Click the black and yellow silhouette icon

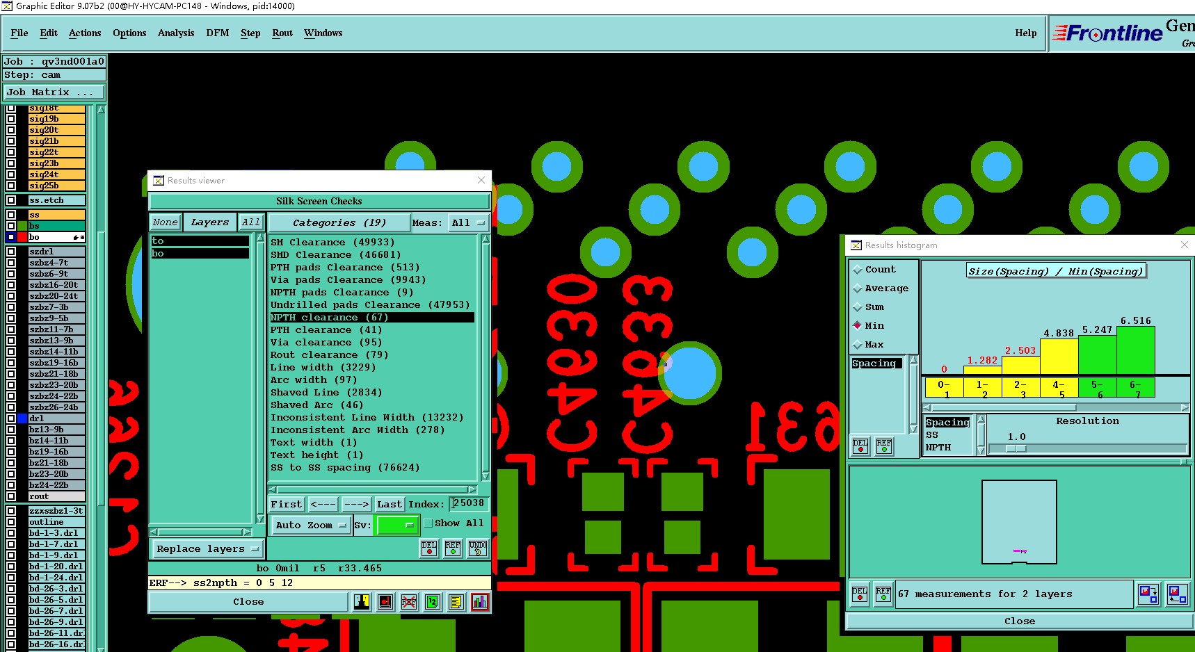362,602
